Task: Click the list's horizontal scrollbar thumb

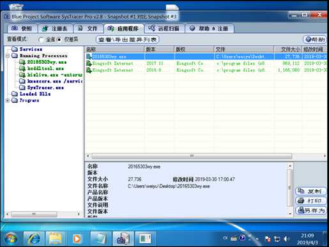Action: tap(192, 156)
